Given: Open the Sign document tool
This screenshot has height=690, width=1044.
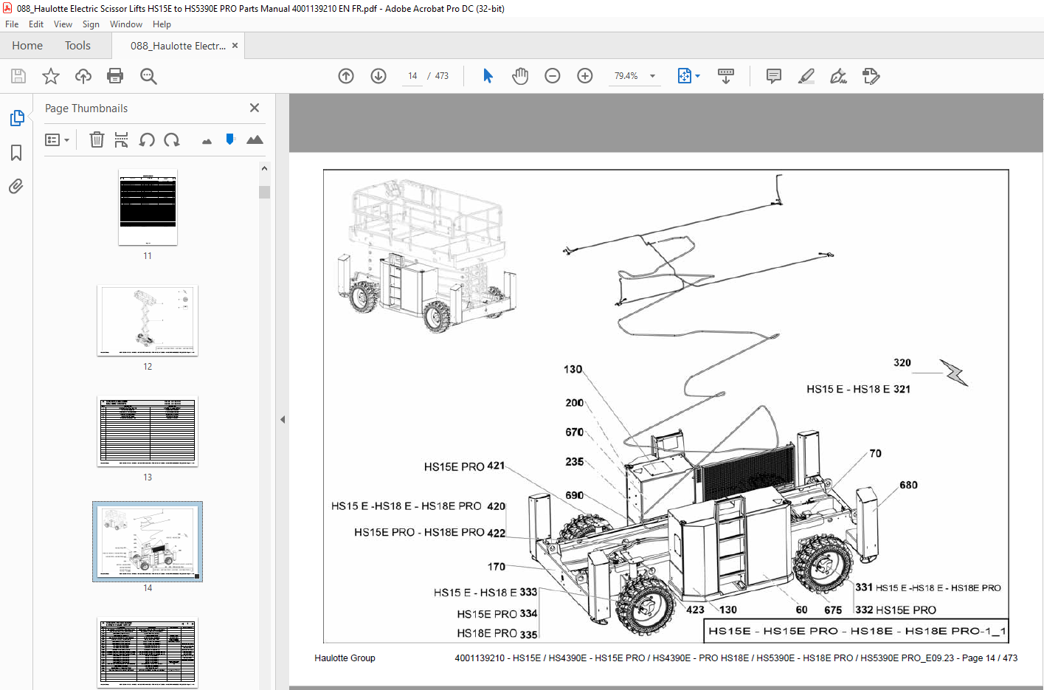Looking at the screenshot, I should click(838, 76).
